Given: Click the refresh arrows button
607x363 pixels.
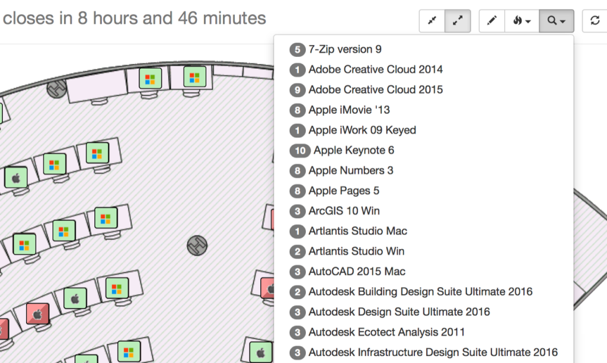Looking at the screenshot, I should pyautogui.click(x=595, y=21).
